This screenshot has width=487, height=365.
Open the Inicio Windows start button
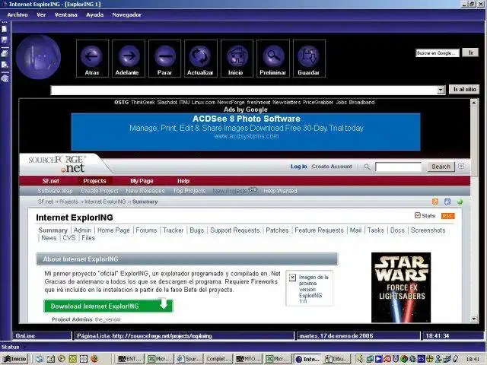click(x=14, y=359)
